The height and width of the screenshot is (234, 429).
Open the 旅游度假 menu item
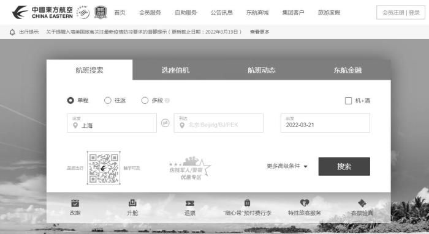[329, 13]
